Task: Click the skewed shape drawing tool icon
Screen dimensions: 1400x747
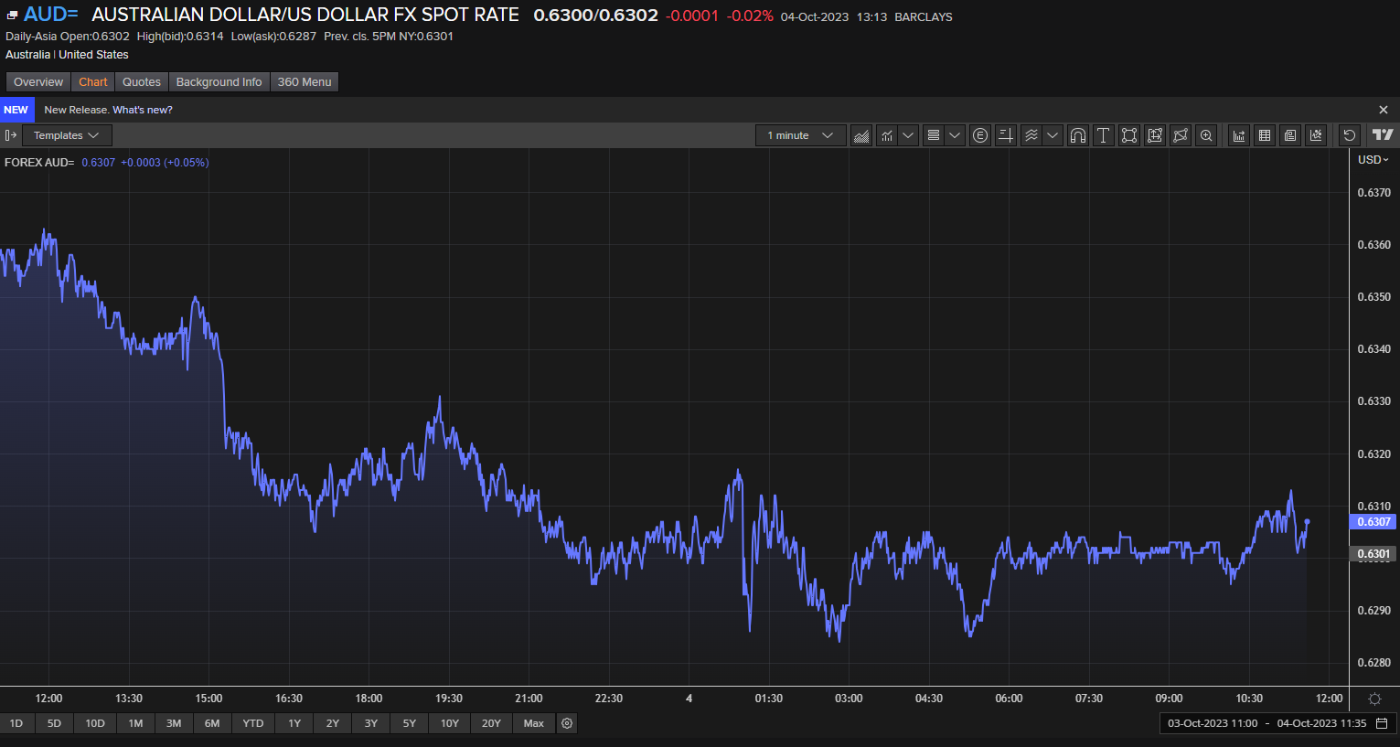Action: tap(1181, 135)
